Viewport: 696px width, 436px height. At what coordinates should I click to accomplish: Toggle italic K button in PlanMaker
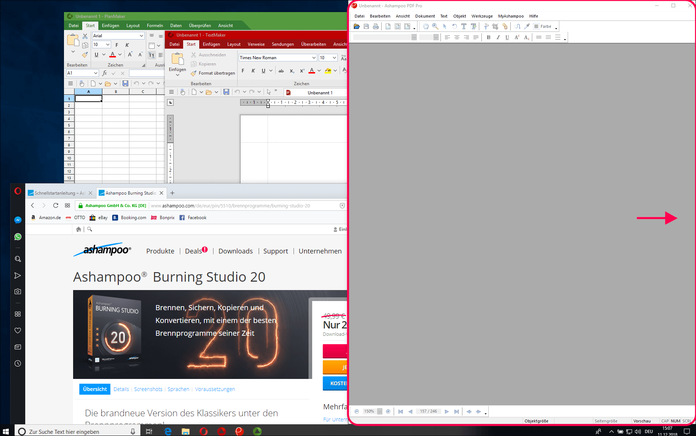click(127, 45)
